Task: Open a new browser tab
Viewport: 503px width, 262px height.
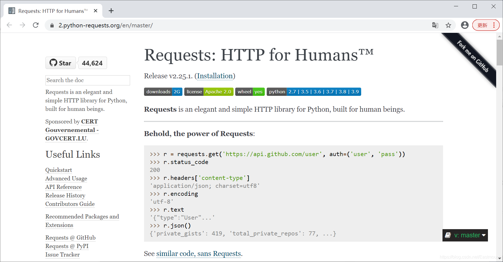Action: pyautogui.click(x=111, y=11)
